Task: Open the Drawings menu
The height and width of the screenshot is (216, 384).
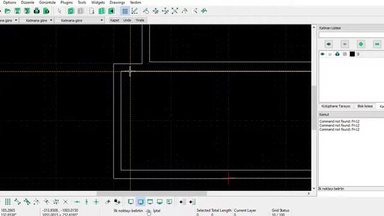Action: (x=117, y=2)
